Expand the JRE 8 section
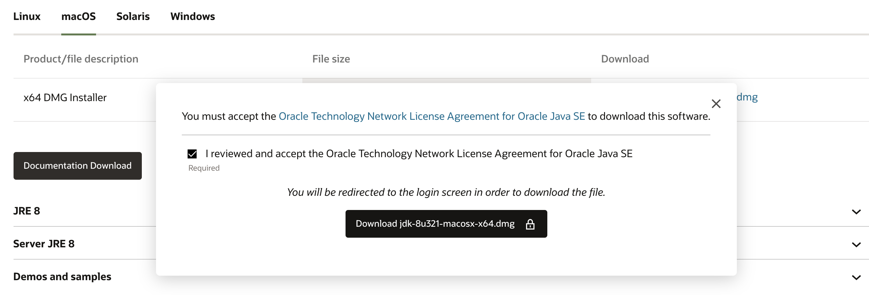Viewport: 869px width, 295px height. (856, 212)
